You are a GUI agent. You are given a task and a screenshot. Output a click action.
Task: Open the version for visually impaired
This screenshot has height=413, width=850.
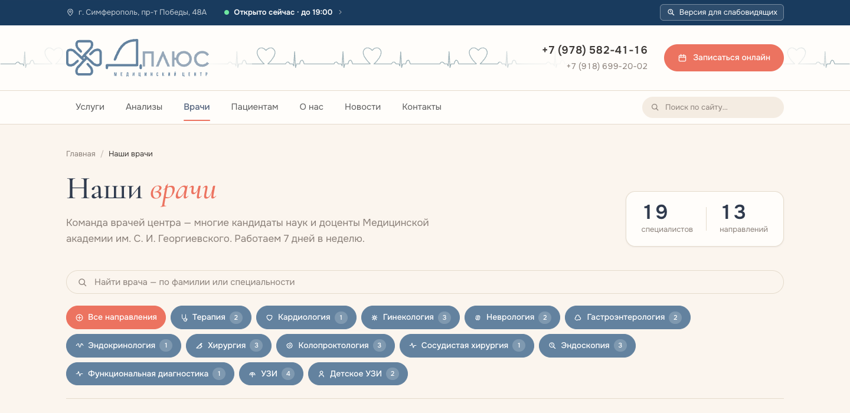[721, 12]
